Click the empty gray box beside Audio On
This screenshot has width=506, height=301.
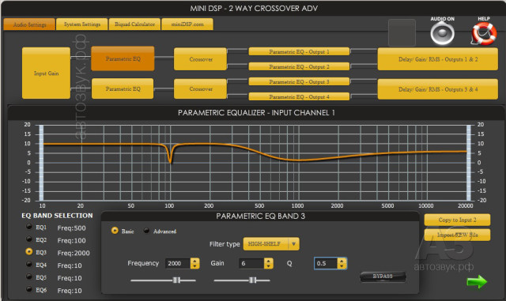[x=402, y=32]
